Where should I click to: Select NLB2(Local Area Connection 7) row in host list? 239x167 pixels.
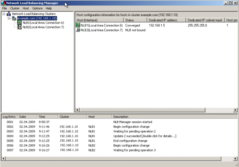(156, 30)
